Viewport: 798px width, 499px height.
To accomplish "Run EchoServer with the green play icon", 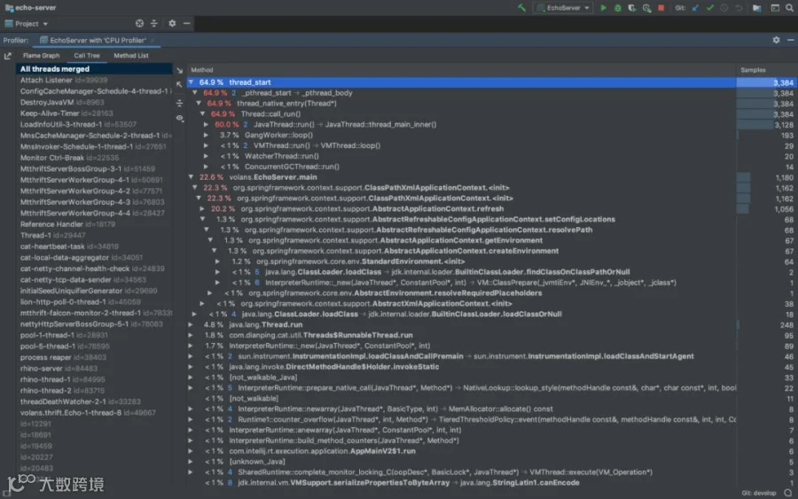I will click(x=603, y=8).
